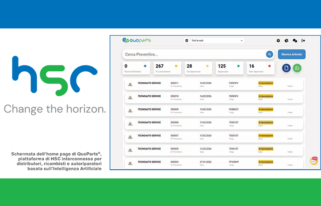Open the Tutti le sedi dropdown

(x=214, y=40)
